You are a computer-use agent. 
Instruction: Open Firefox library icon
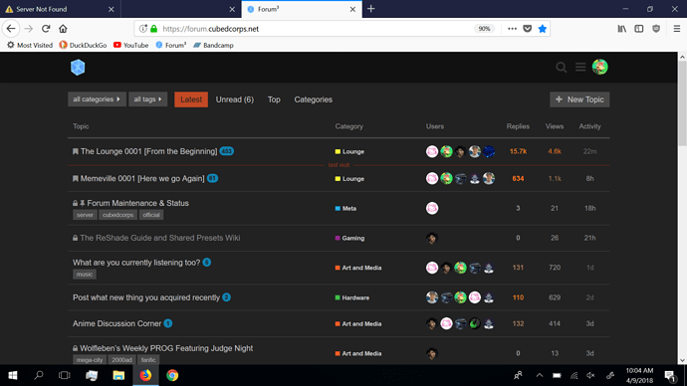621,29
